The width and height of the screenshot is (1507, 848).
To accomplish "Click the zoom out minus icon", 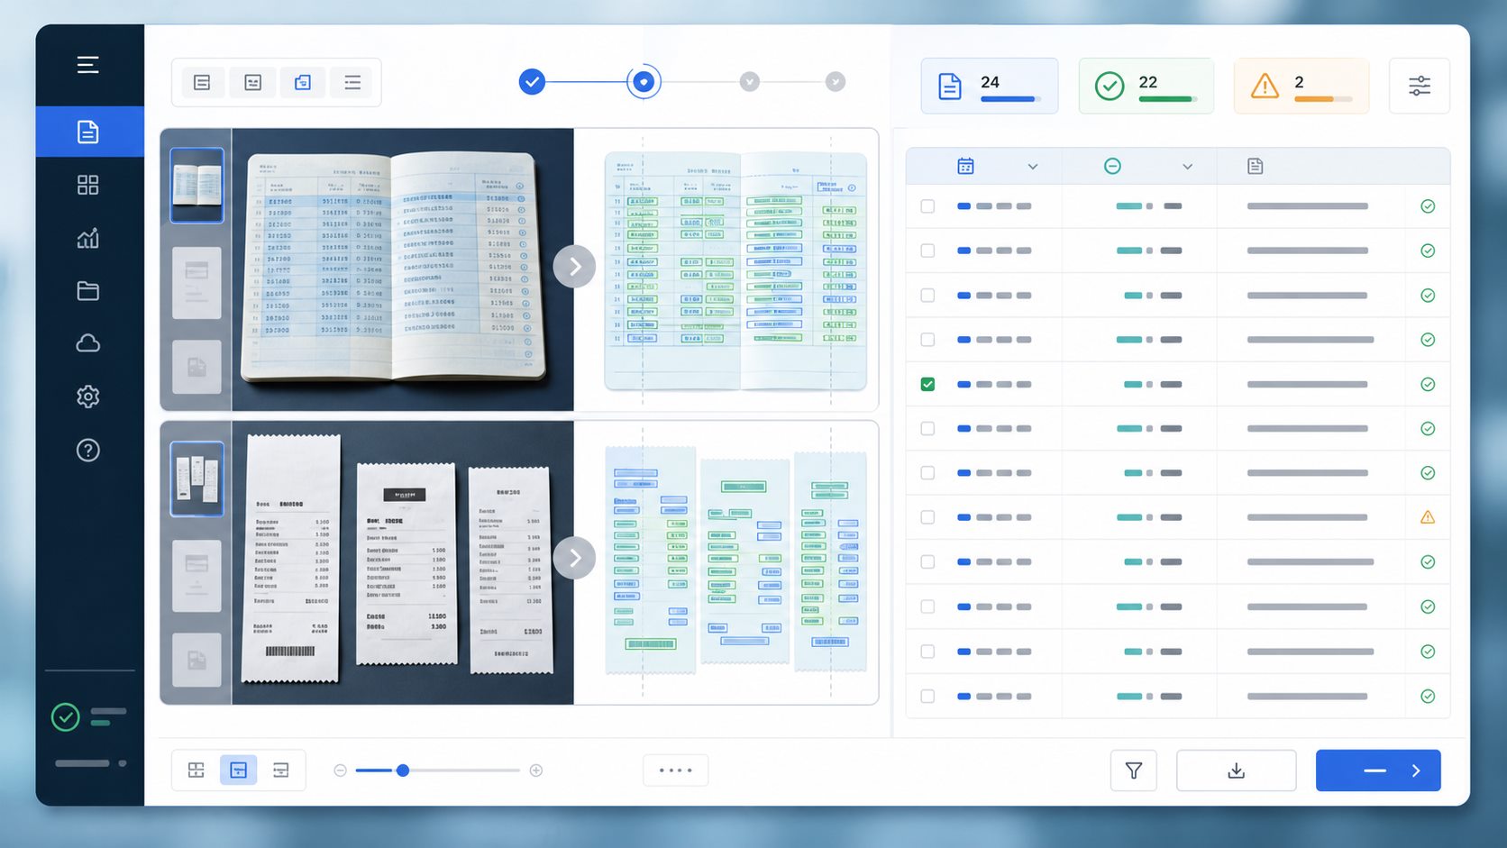I will (340, 770).
